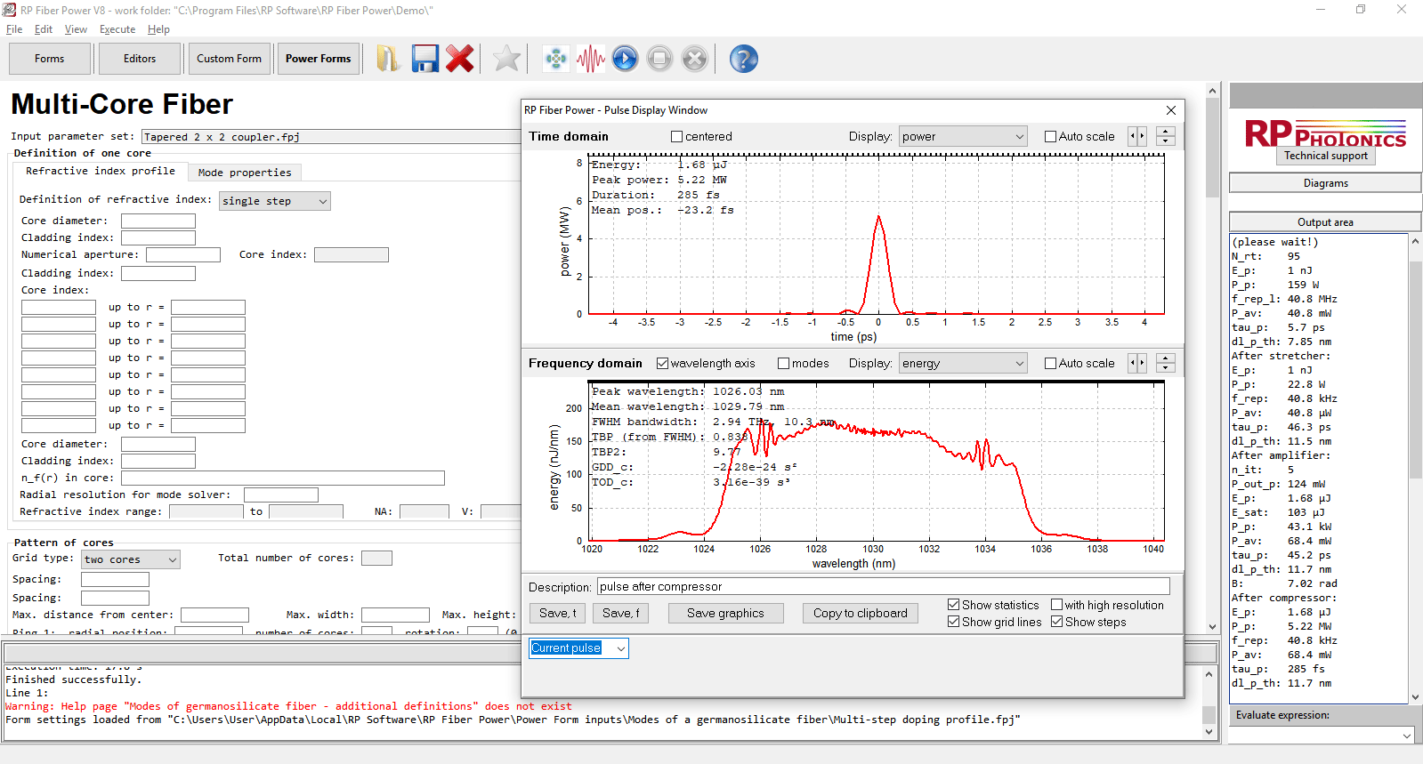Screen dimensions: 1423x764
Task: Shift time domain horizontal range left
Action: coord(1133,136)
